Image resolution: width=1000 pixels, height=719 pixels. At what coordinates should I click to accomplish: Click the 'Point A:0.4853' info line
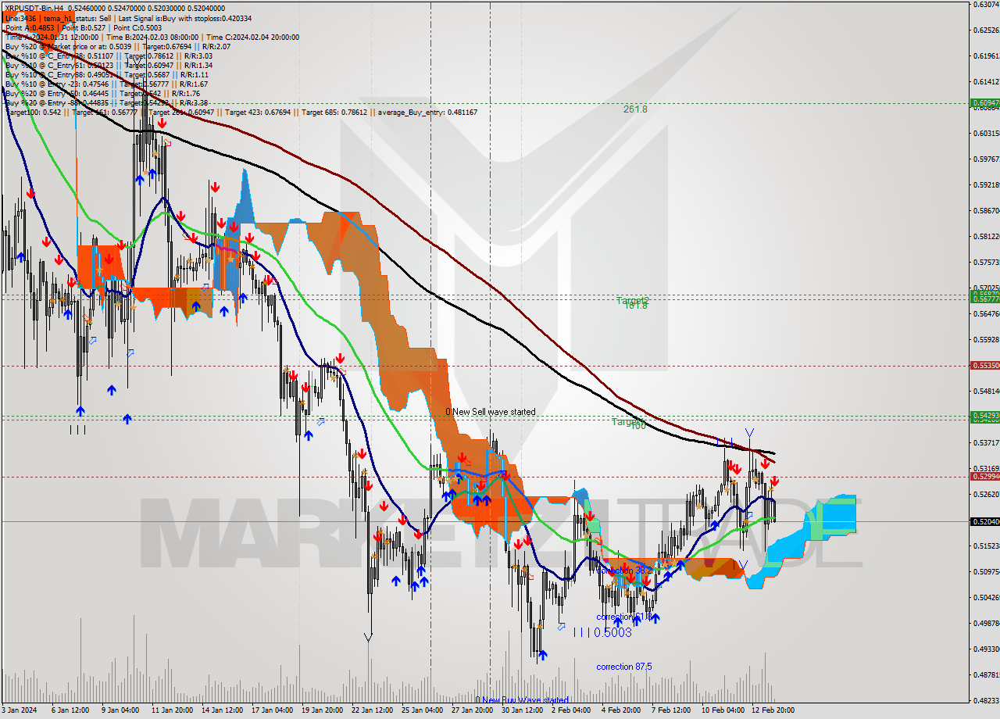(83, 27)
